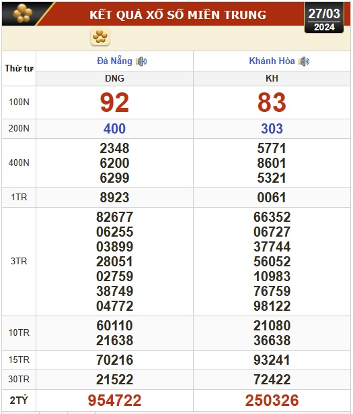This screenshot has height=414, width=353.
Task: Open the Khánh Hòa province link
Action: [x=272, y=61]
